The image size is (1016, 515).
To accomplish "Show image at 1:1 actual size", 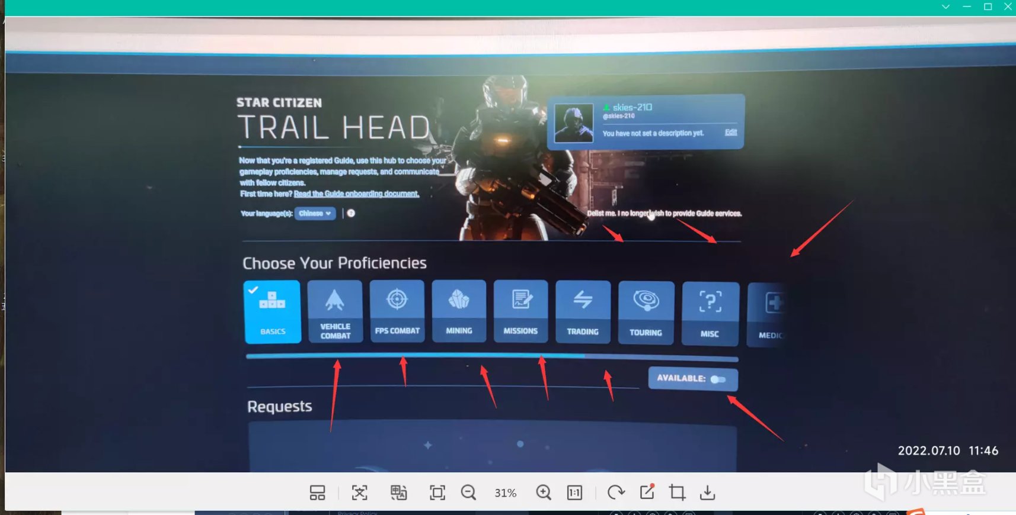I will pos(574,493).
